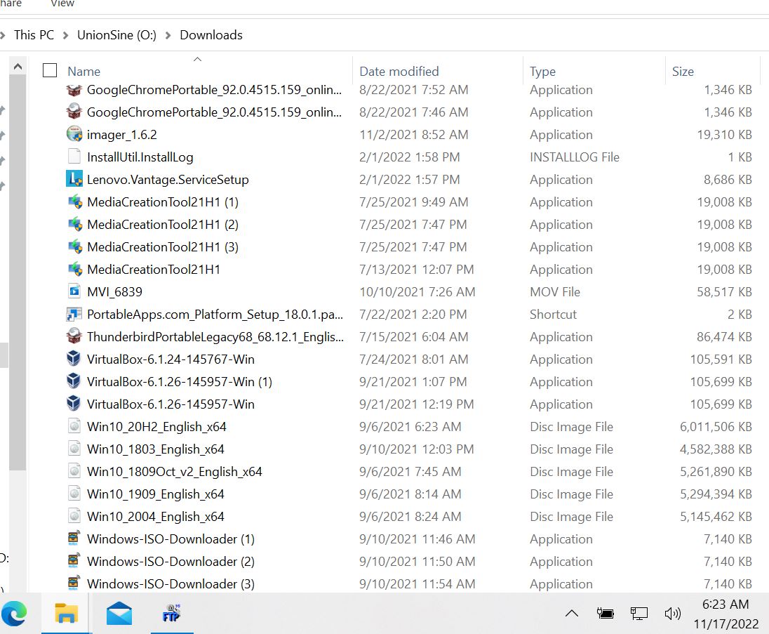Sort by the Name column header
This screenshot has height=634, width=769.
[84, 72]
